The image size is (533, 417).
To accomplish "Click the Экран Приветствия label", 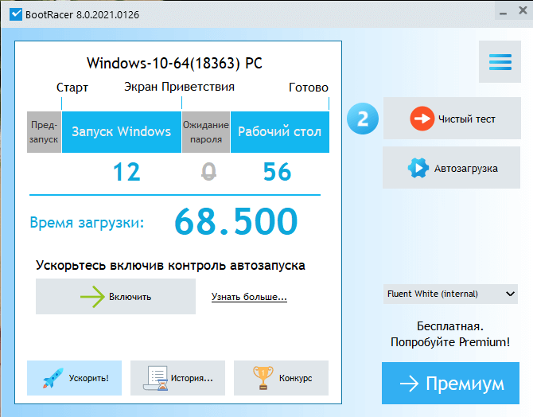I will (x=179, y=87).
